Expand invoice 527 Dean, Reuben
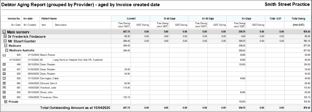 pos(4,69)
